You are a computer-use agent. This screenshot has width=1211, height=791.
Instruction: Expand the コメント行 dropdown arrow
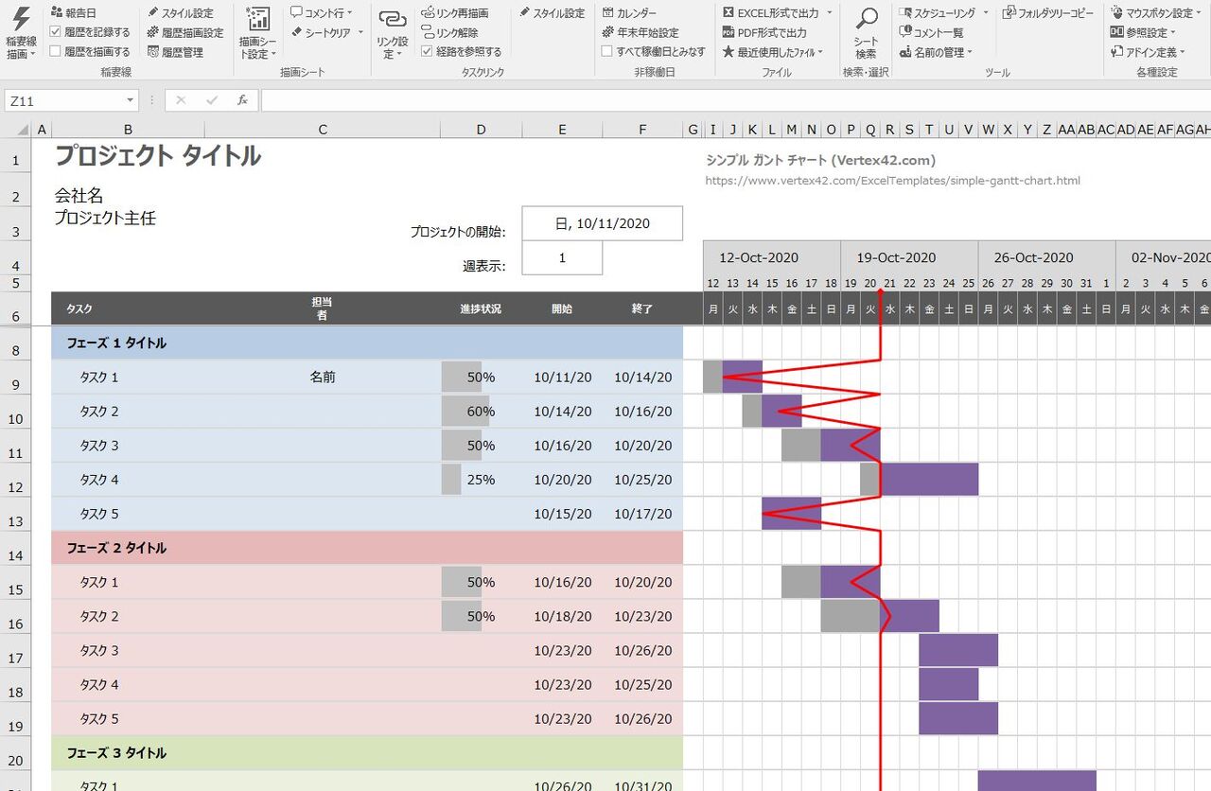click(x=350, y=13)
